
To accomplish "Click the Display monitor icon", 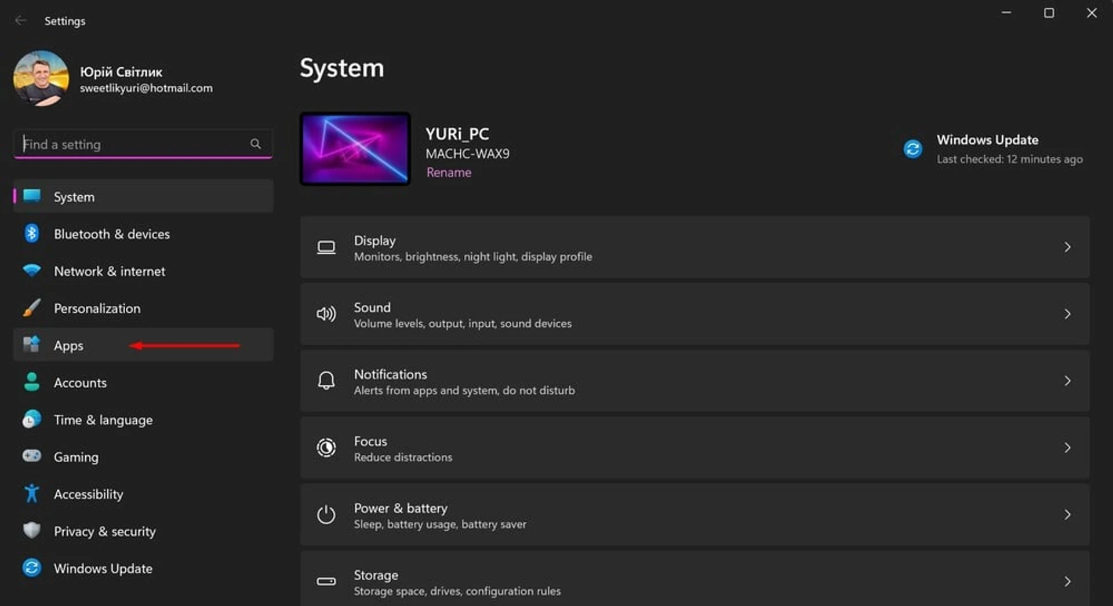I will click(326, 247).
